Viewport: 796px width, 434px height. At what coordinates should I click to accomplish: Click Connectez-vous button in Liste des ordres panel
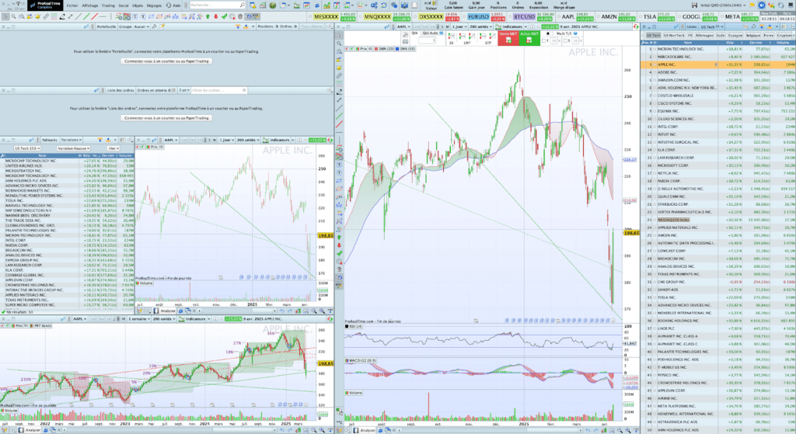coord(166,118)
